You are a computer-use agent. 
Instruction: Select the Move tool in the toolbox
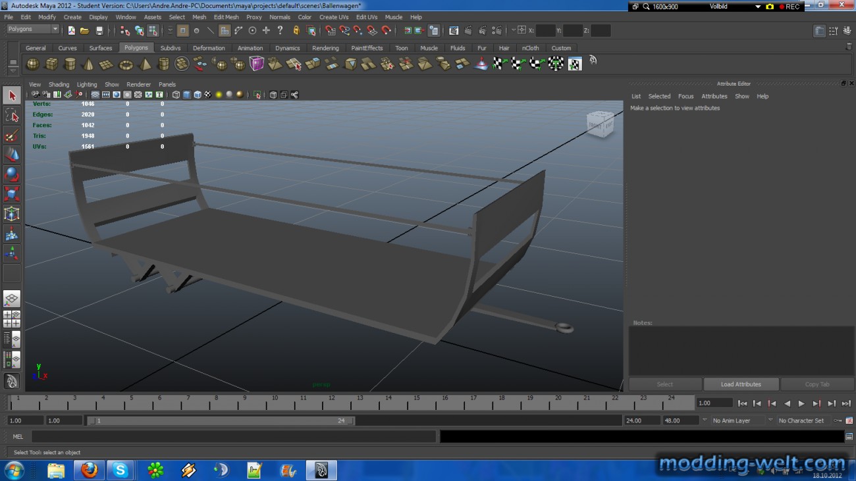(x=12, y=155)
